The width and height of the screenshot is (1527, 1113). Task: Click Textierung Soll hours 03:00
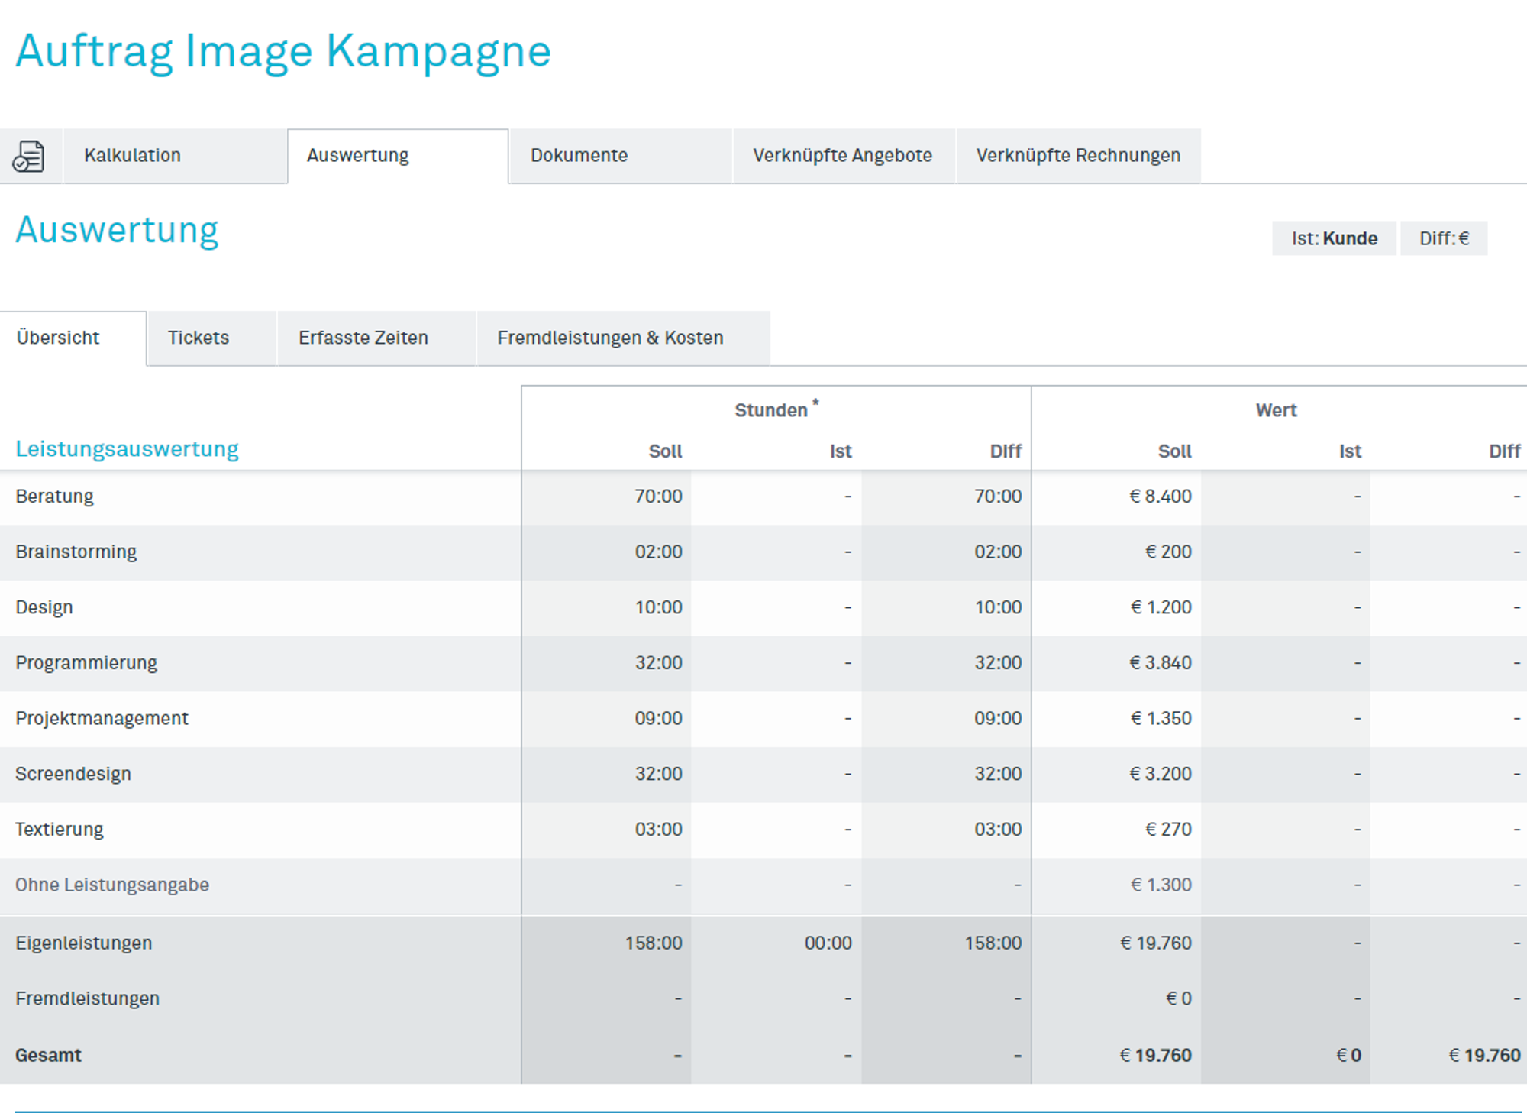pyautogui.click(x=658, y=830)
